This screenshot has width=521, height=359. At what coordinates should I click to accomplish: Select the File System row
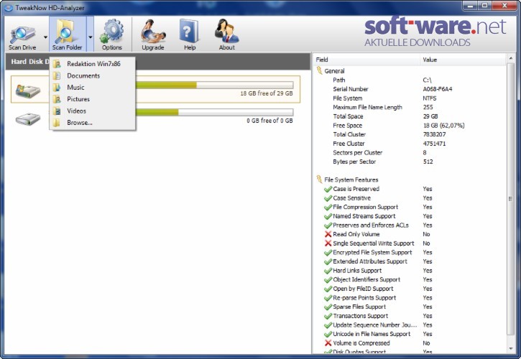(x=410, y=98)
